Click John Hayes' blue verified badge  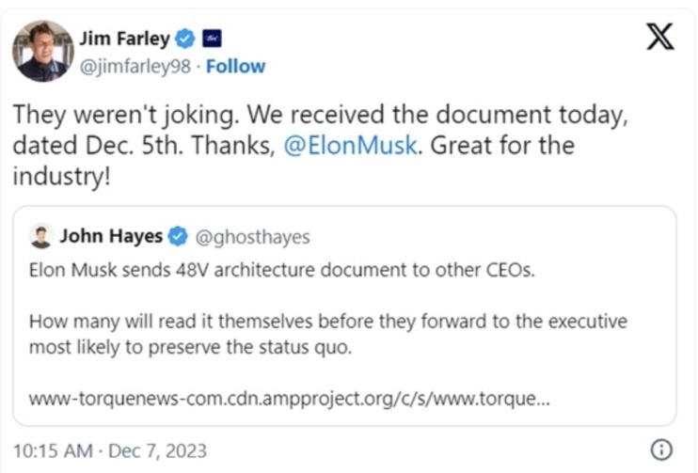[x=177, y=236]
